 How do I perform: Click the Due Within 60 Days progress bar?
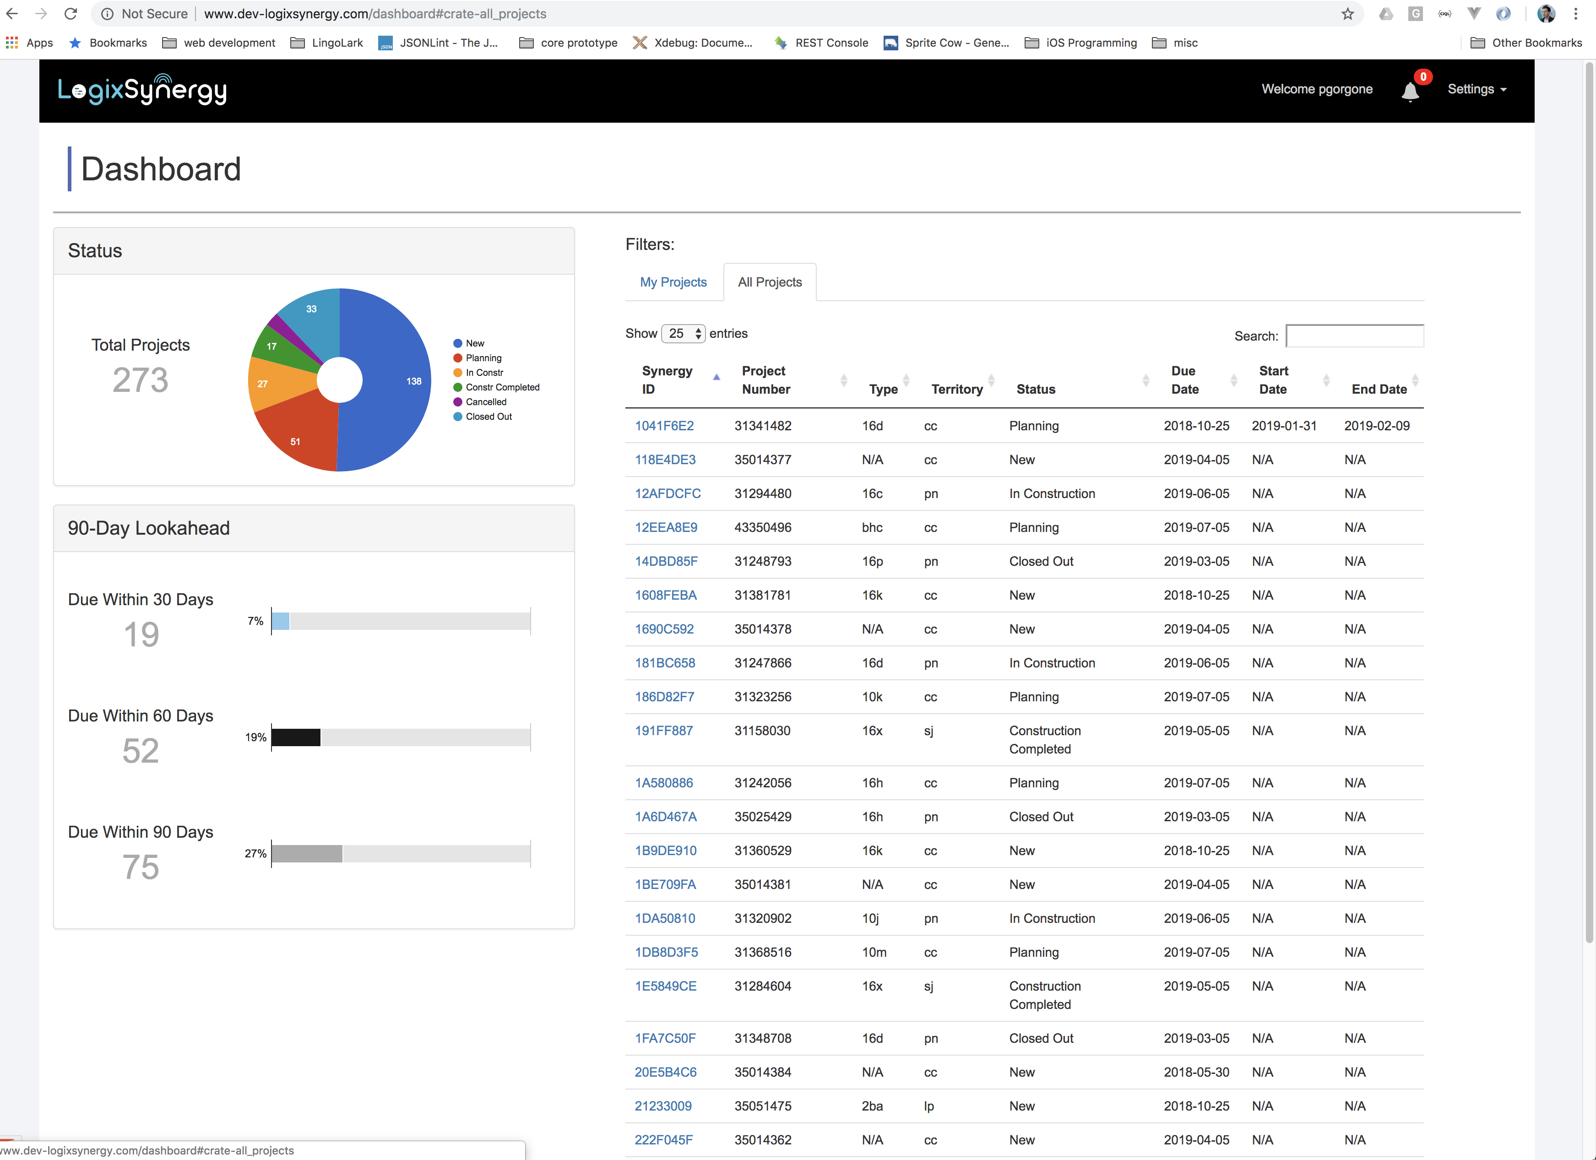pyautogui.click(x=401, y=737)
